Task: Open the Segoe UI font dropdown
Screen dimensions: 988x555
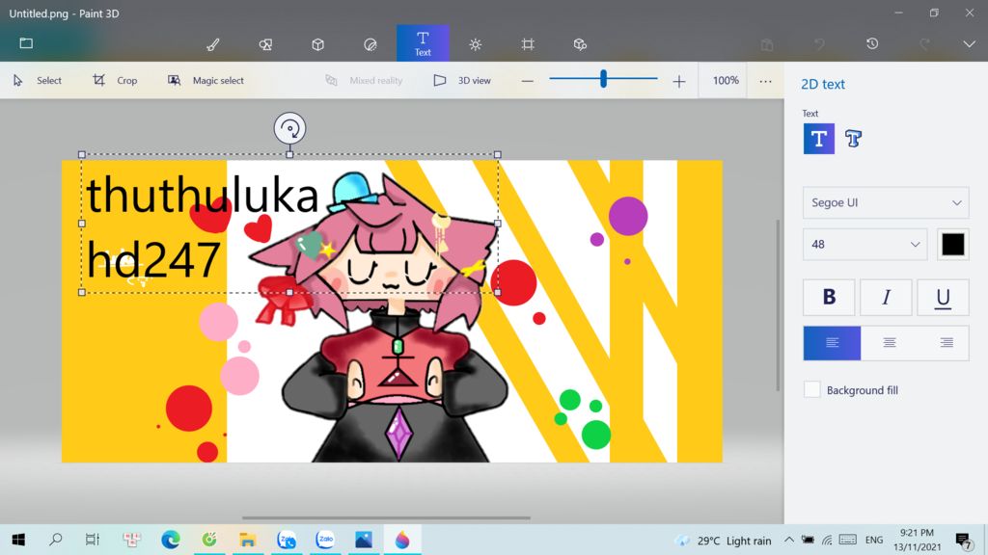Action: click(886, 202)
